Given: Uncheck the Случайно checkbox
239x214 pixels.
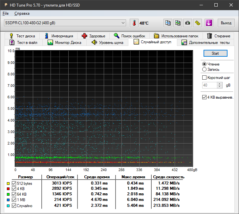Looking at the screenshot, I should point(14,205).
